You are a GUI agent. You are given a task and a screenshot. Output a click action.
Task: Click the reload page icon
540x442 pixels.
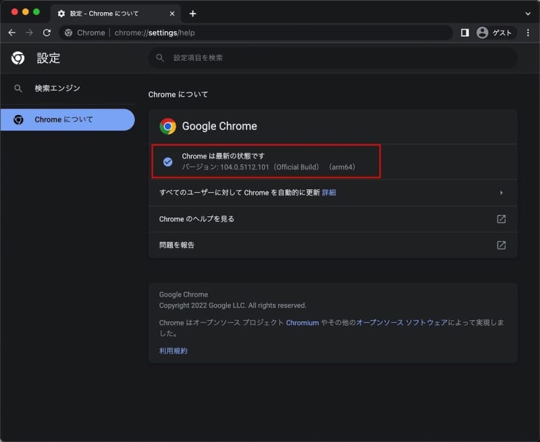coord(47,32)
